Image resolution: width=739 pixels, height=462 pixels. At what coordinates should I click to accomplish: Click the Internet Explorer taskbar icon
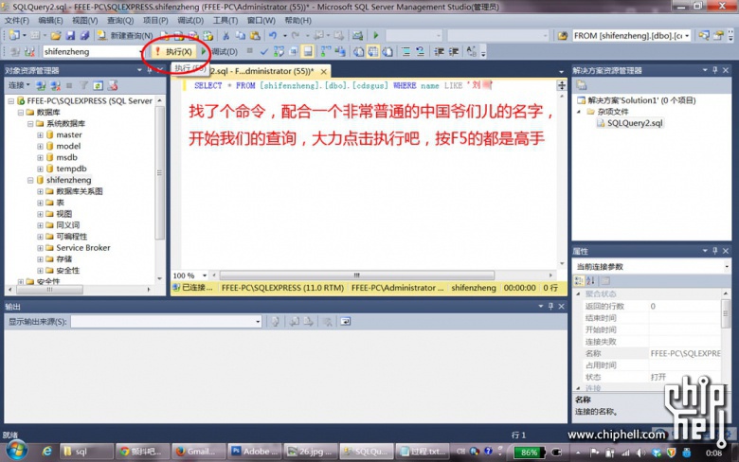[x=46, y=452]
